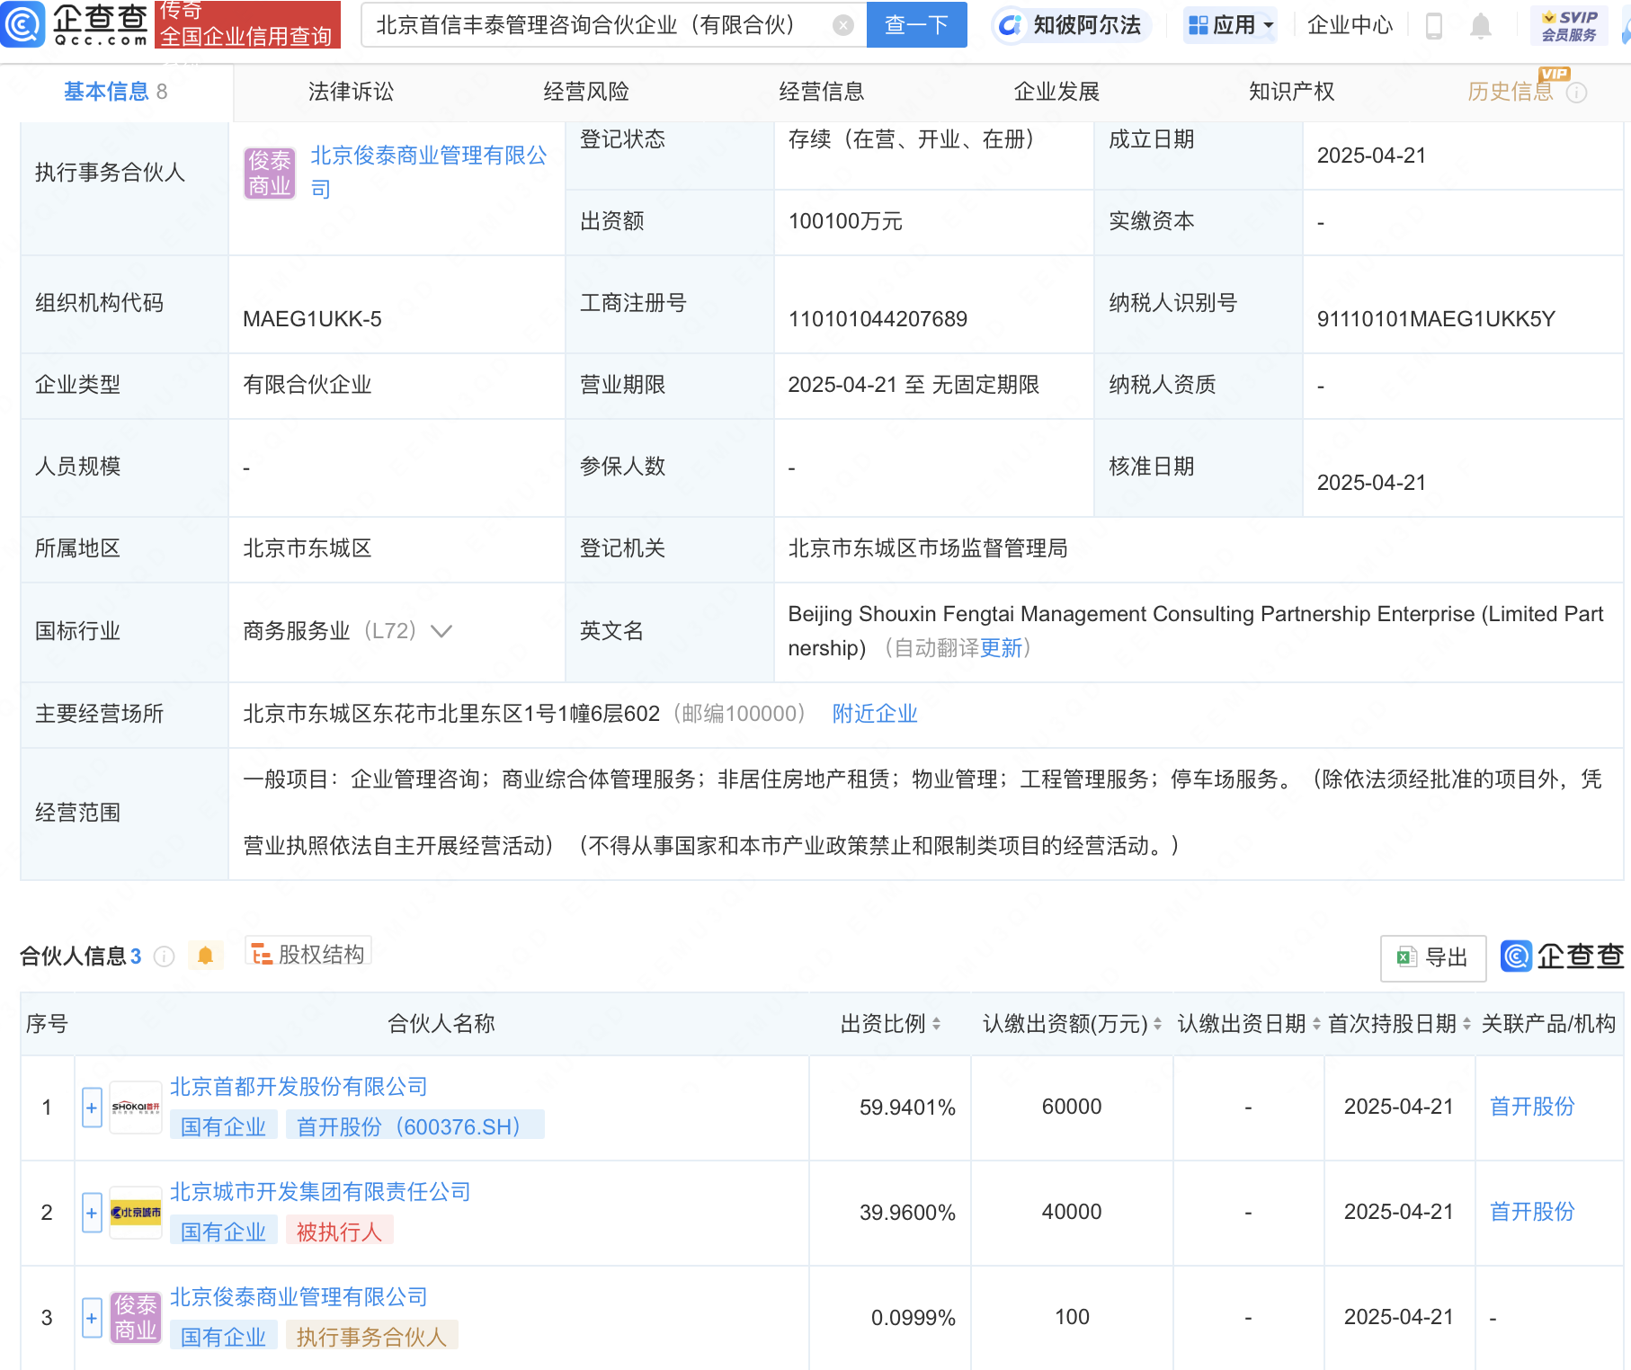Click orange bell monitor icon by 合伙人信息

tap(205, 955)
